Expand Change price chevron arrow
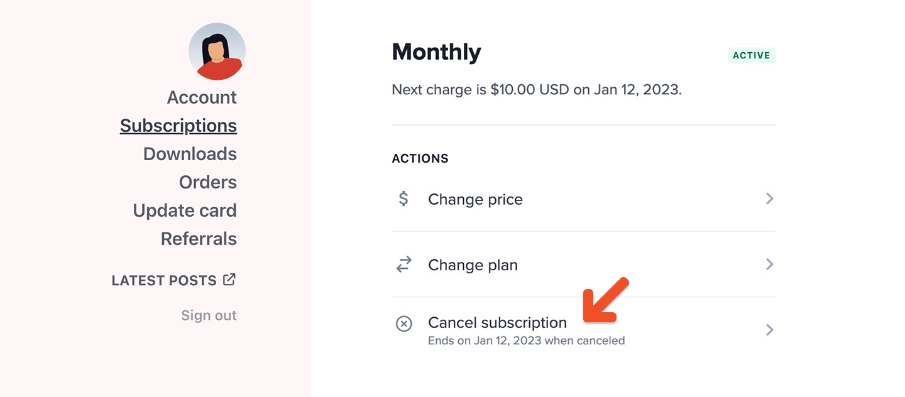The image size is (905, 397). [769, 199]
